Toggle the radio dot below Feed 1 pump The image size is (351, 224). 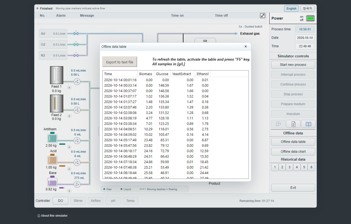click(x=69, y=88)
